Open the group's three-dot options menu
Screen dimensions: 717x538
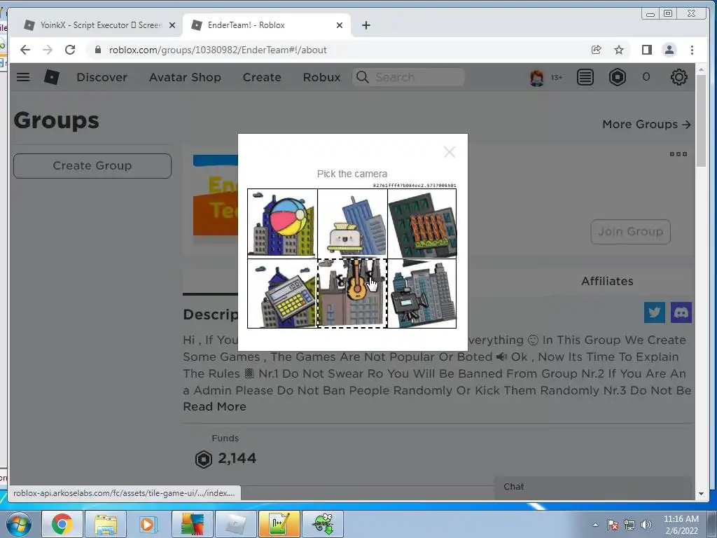[x=678, y=154]
